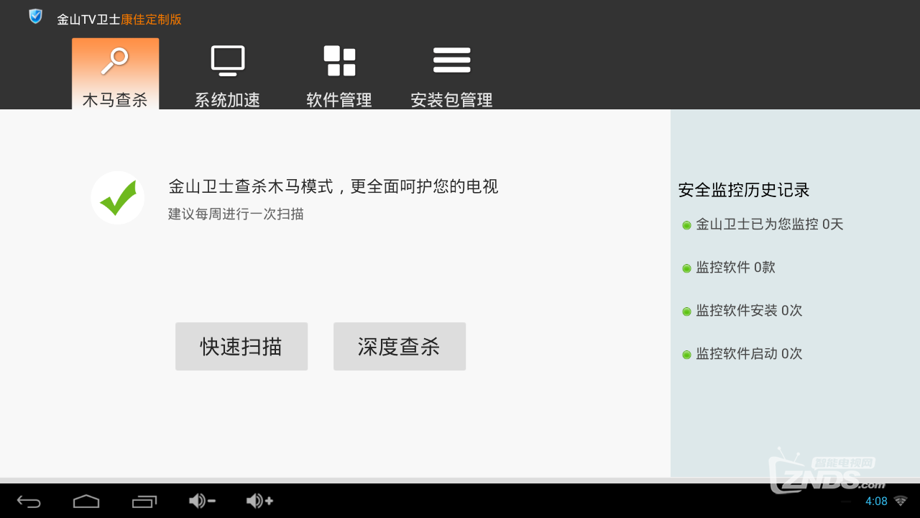Click the text 建议每周进行一次扫描
Viewport: 920px width, 518px height.
click(236, 214)
